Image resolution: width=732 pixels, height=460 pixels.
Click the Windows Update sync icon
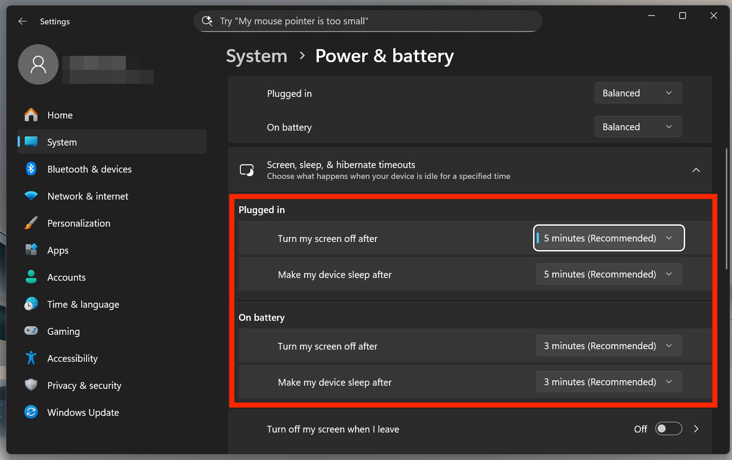[31, 412]
